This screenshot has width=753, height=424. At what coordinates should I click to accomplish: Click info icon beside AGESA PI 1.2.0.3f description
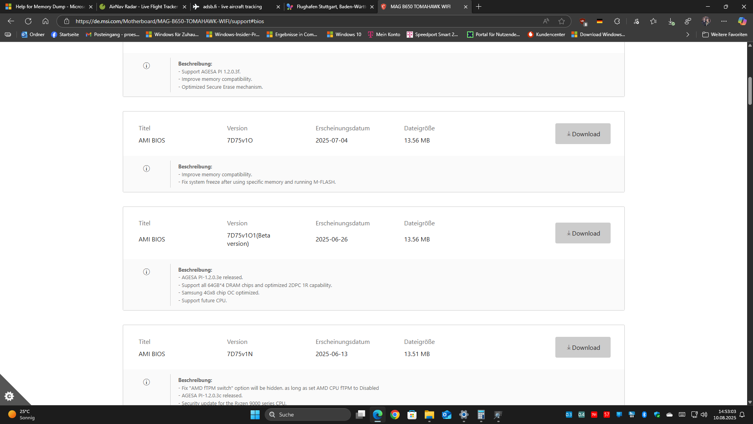(x=146, y=66)
